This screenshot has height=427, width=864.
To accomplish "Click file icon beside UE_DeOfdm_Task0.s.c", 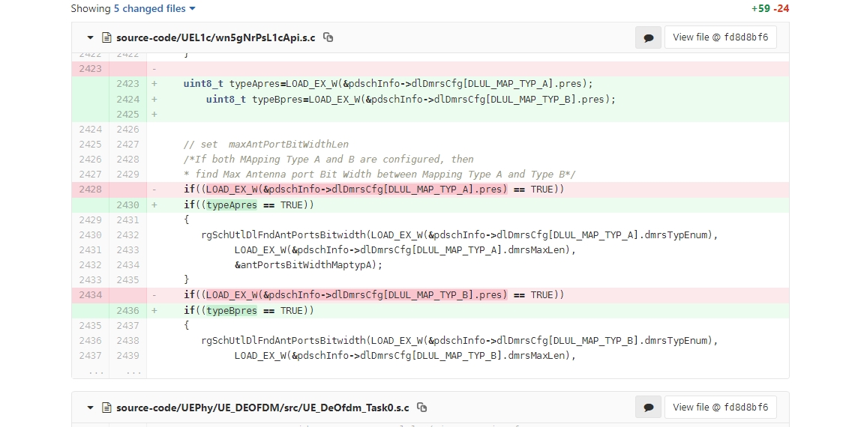I will [107, 408].
